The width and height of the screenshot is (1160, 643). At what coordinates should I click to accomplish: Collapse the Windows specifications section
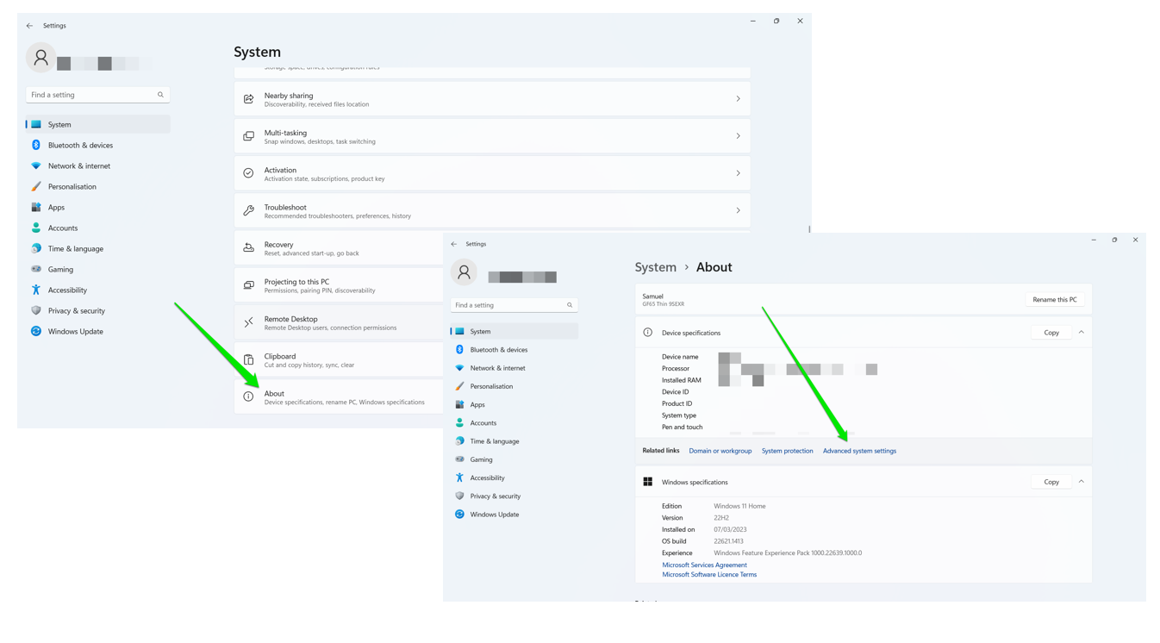coord(1081,482)
